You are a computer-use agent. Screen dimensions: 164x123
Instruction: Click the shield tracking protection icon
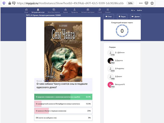(x=3, y=3)
